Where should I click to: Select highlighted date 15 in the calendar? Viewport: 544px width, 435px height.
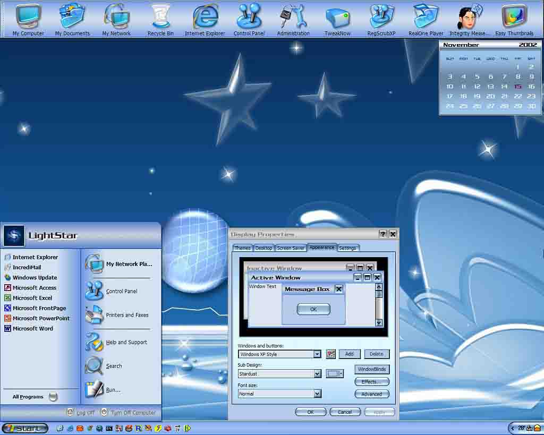tap(518, 87)
